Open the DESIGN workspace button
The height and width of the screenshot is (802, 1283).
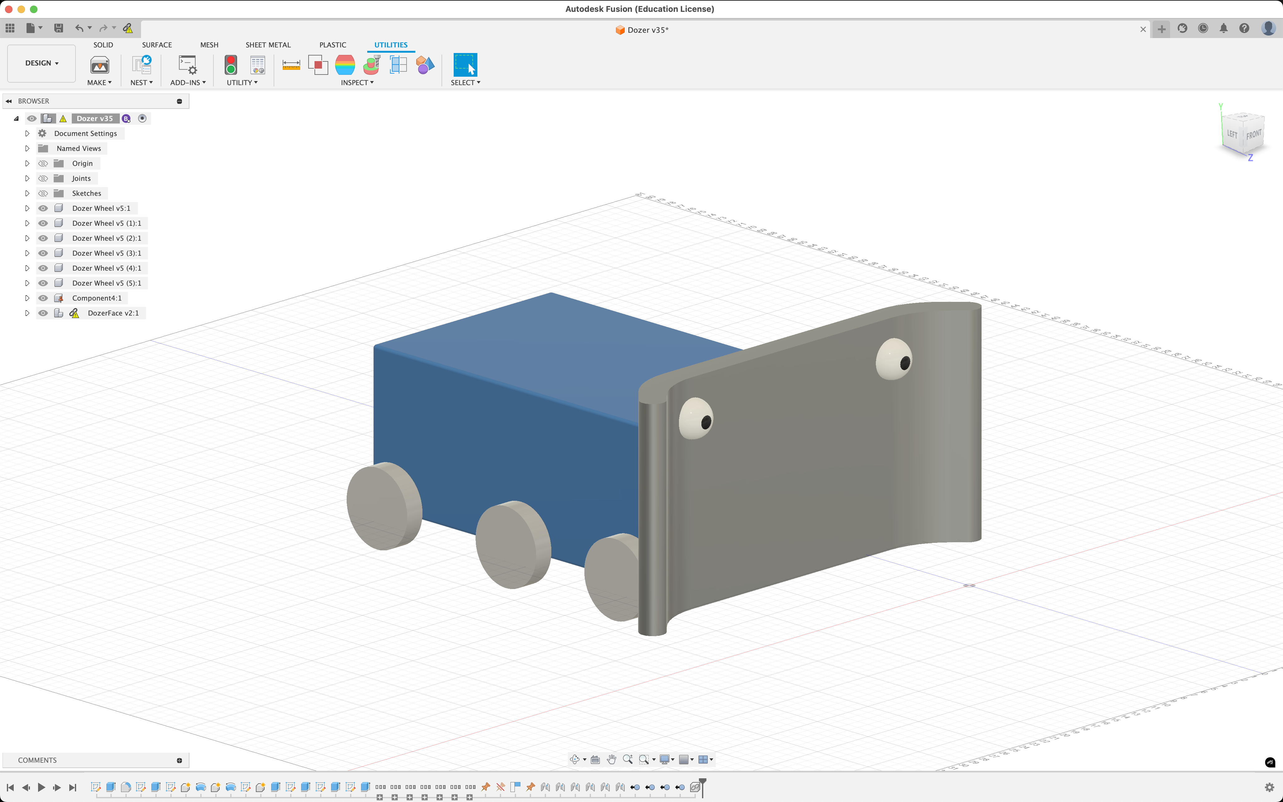[41, 63]
